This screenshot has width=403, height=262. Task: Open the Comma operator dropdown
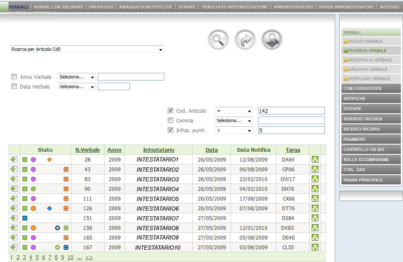pyautogui.click(x=234, y=120)
